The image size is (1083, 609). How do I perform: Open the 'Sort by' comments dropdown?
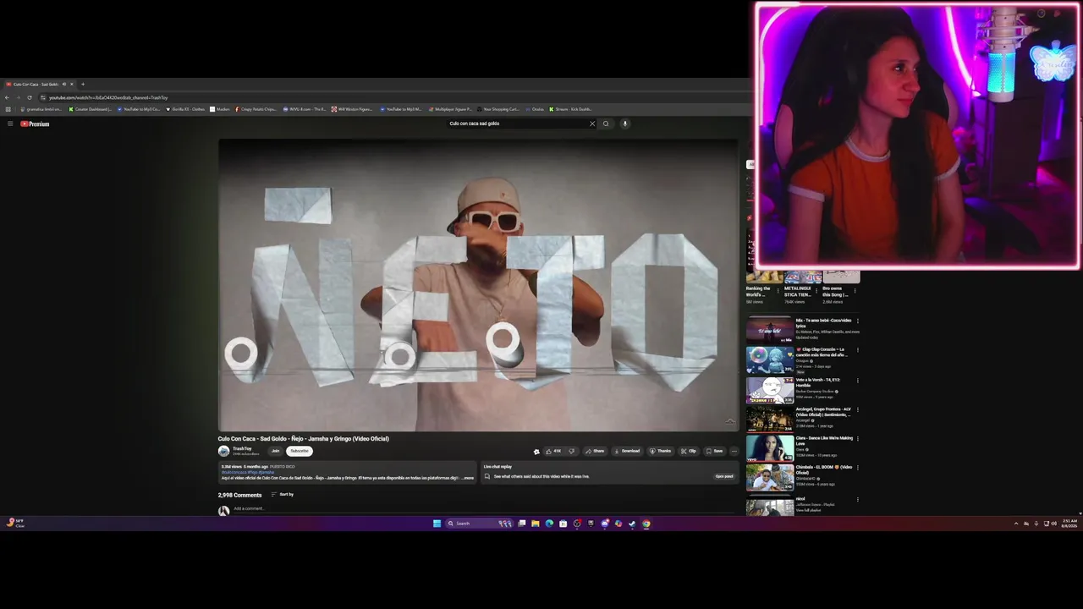283,495
